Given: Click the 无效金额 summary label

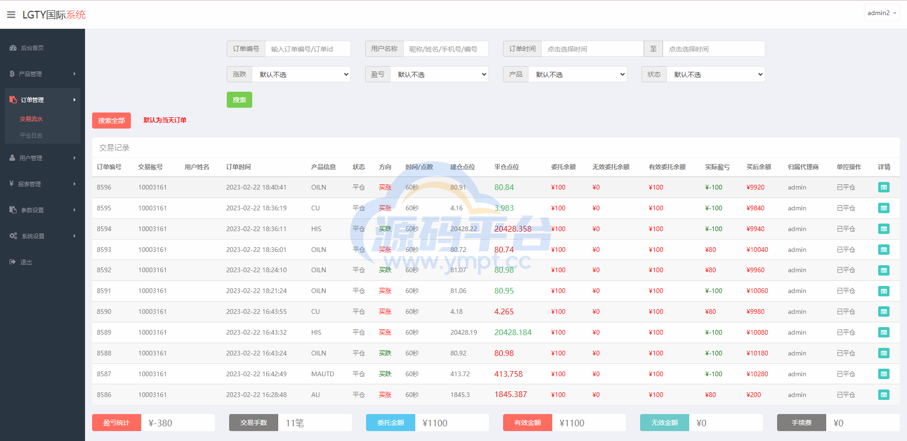Looking at the screenshot, I should pyautogui.click(x=665, y=423).
